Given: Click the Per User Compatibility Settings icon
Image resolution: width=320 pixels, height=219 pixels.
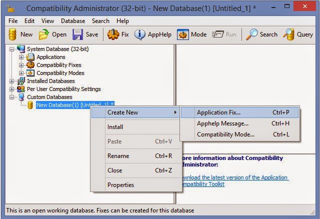Looking at the screenshot, I should pyautogui.click(x=21, y=89).
